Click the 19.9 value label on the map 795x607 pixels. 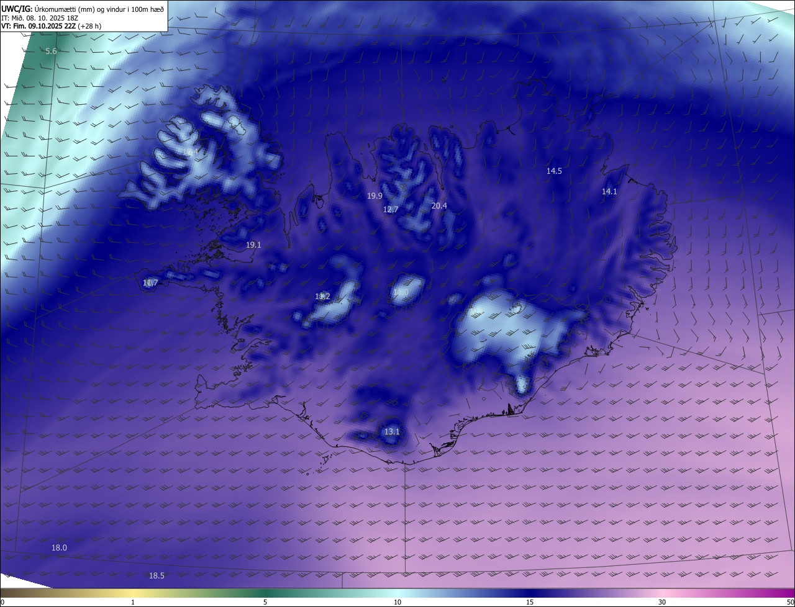coord(375,196)
